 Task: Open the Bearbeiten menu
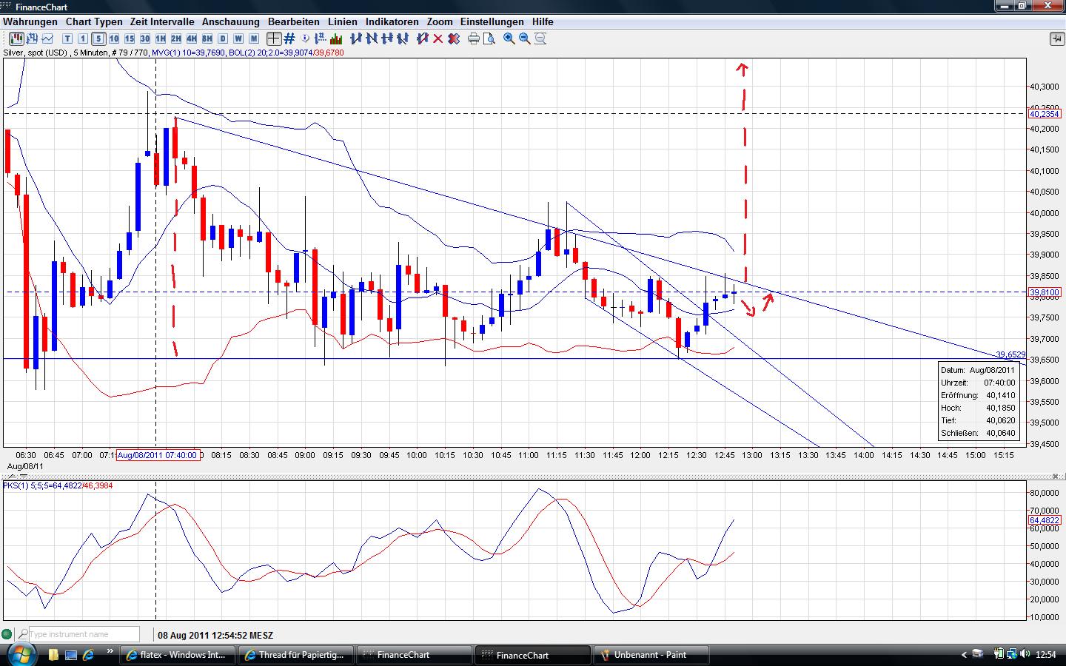point(294,21)
